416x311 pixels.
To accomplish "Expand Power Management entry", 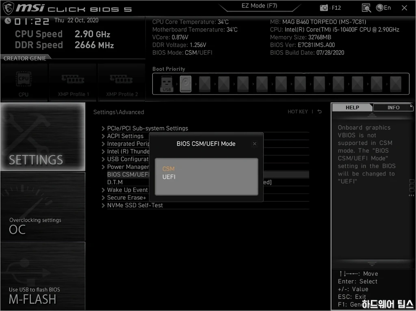I will pos(125,167).
